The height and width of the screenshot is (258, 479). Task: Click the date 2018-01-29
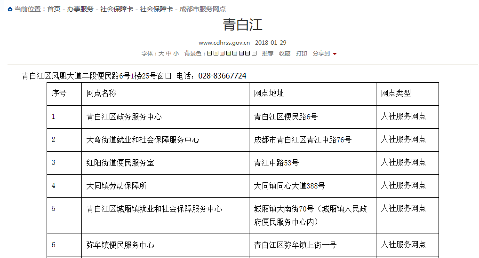(271, 43)
